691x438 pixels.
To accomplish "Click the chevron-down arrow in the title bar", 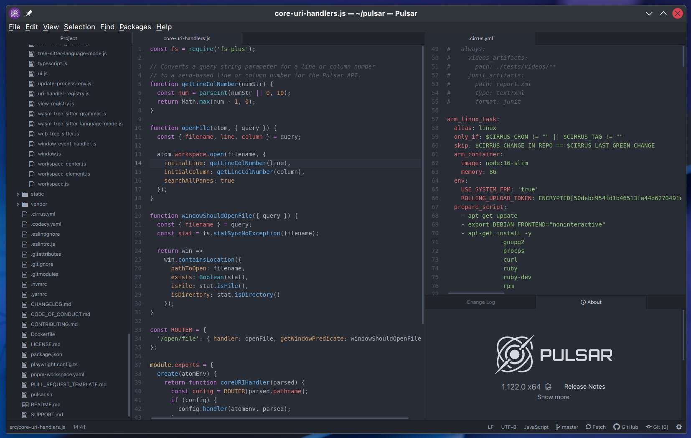I will coord(649,13).
